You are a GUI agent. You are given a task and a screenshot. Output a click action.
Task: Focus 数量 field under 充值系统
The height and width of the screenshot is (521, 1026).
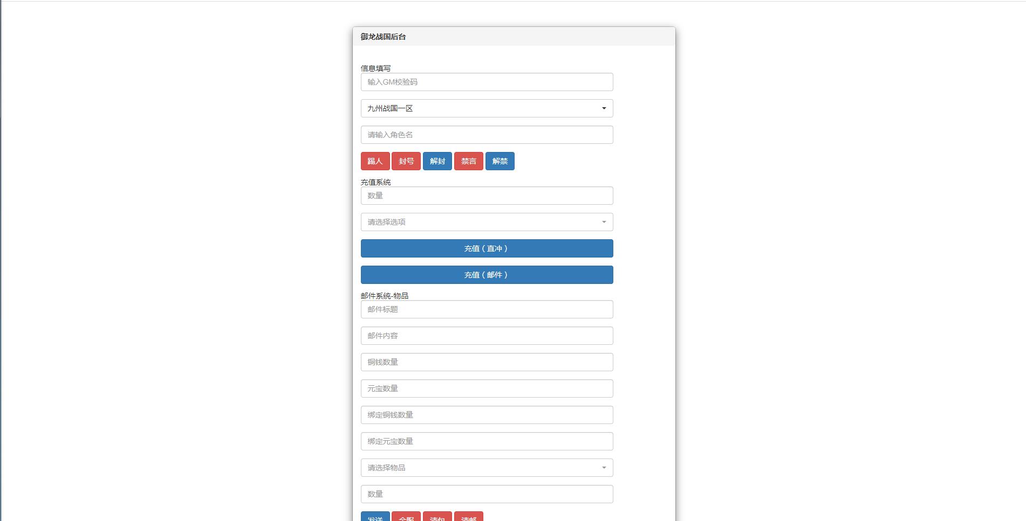pos(487,196)
